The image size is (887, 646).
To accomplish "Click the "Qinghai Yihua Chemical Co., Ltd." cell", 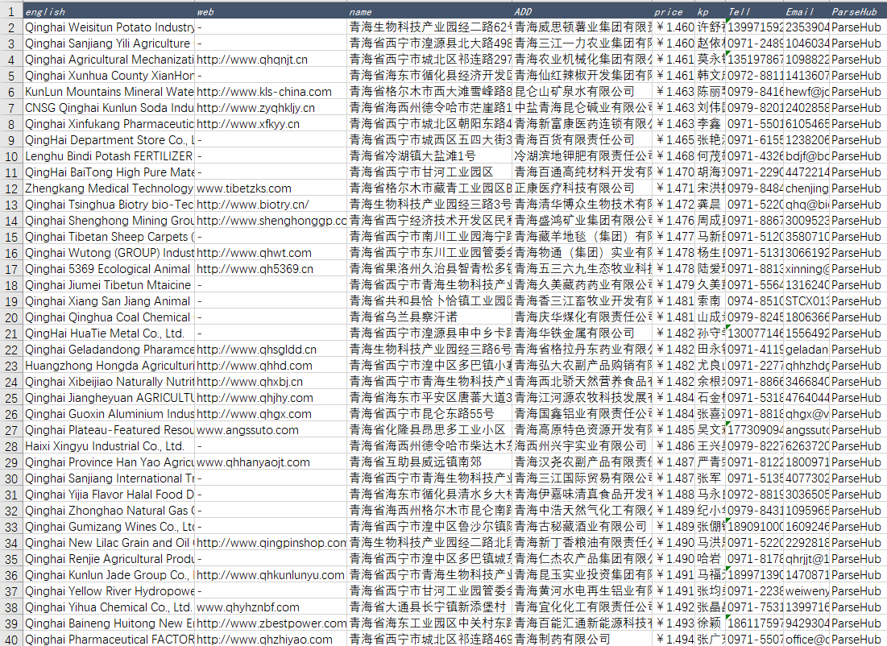I will pyautogui.click(x=109, y=607).
